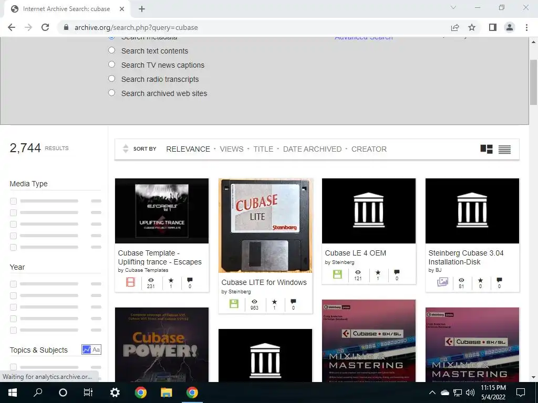This screenshot has width=538, height=403.
Task: Check the last Media Type filter box
Action: coord(13,247)
